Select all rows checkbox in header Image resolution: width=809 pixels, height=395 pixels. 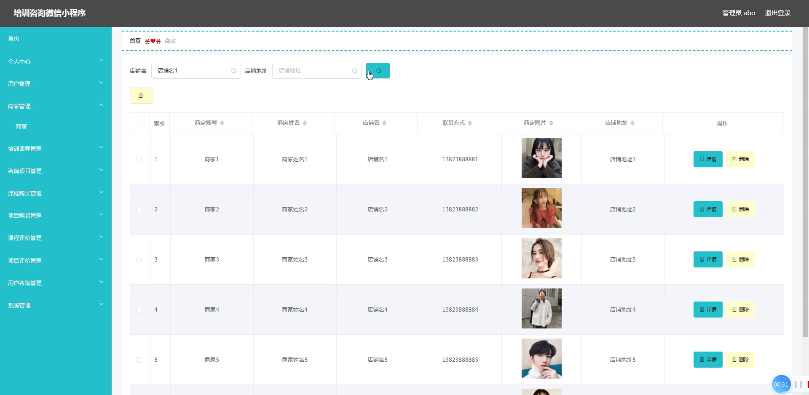139,123
